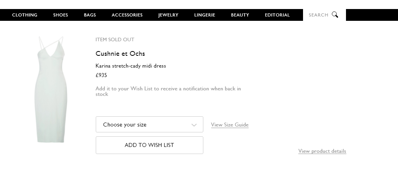Visit the Editorial section
This screenshot has height=176, width=398.
pos(277,15)
